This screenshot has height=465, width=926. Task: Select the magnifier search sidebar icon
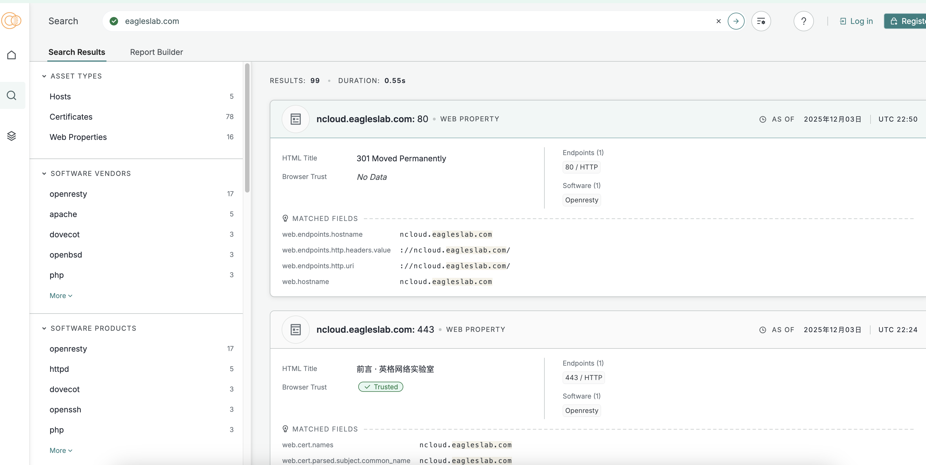[12, 95]
